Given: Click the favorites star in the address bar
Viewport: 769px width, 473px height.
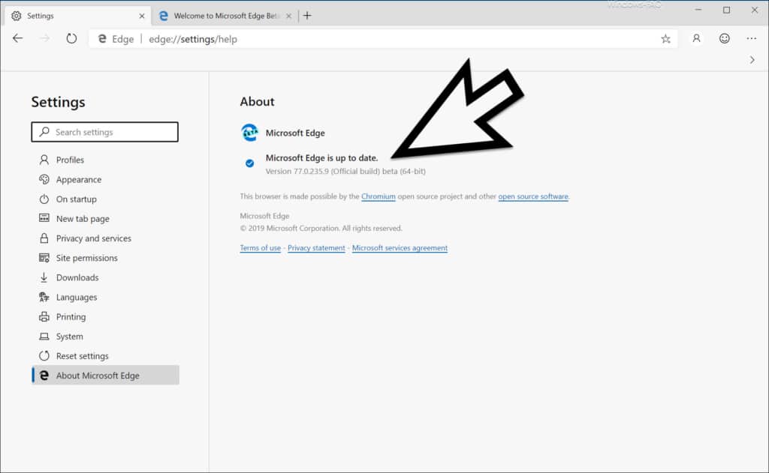Looking at the screenshot, I should 665,38.
